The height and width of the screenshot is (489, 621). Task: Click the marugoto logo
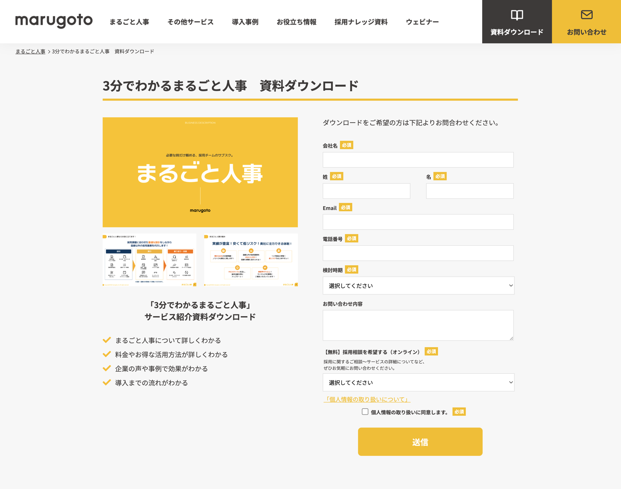click(x=54, y=21)
